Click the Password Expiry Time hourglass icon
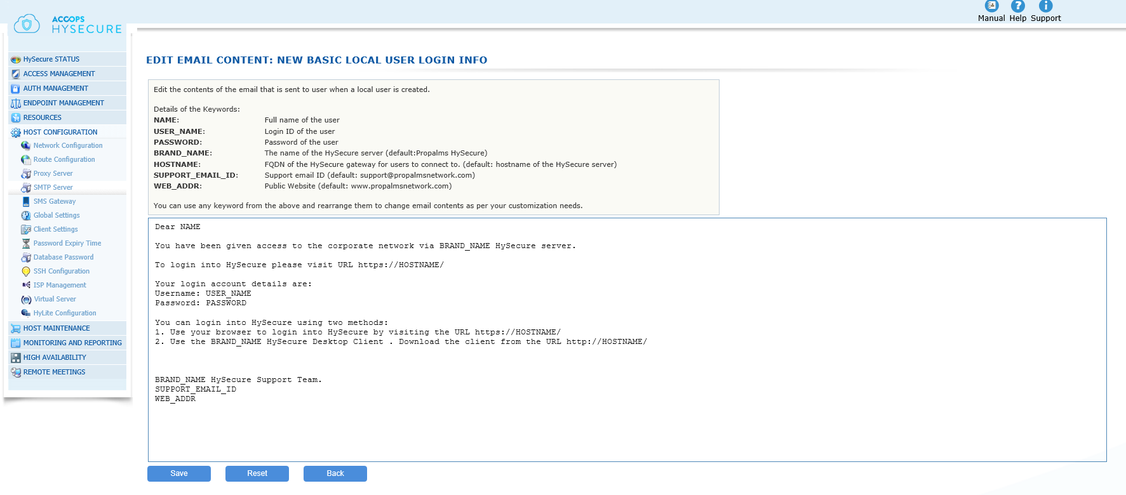 pyautogui.click(x=26, y=244)
